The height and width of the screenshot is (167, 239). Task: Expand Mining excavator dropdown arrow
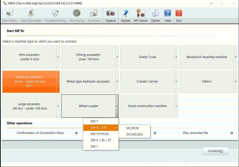pyautogui.click(x=117, y=57)
